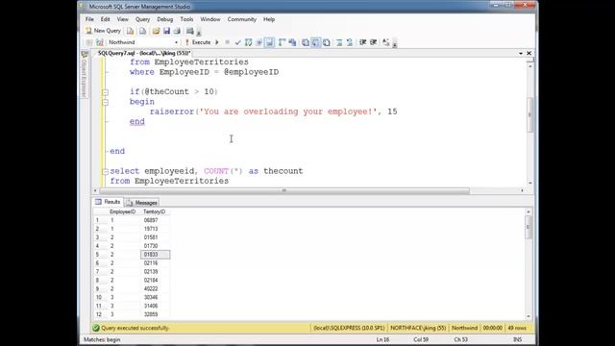Select the cell with TerritoryID 01833
The height and width of the screenshot is (346, 615).
(156, 255)
